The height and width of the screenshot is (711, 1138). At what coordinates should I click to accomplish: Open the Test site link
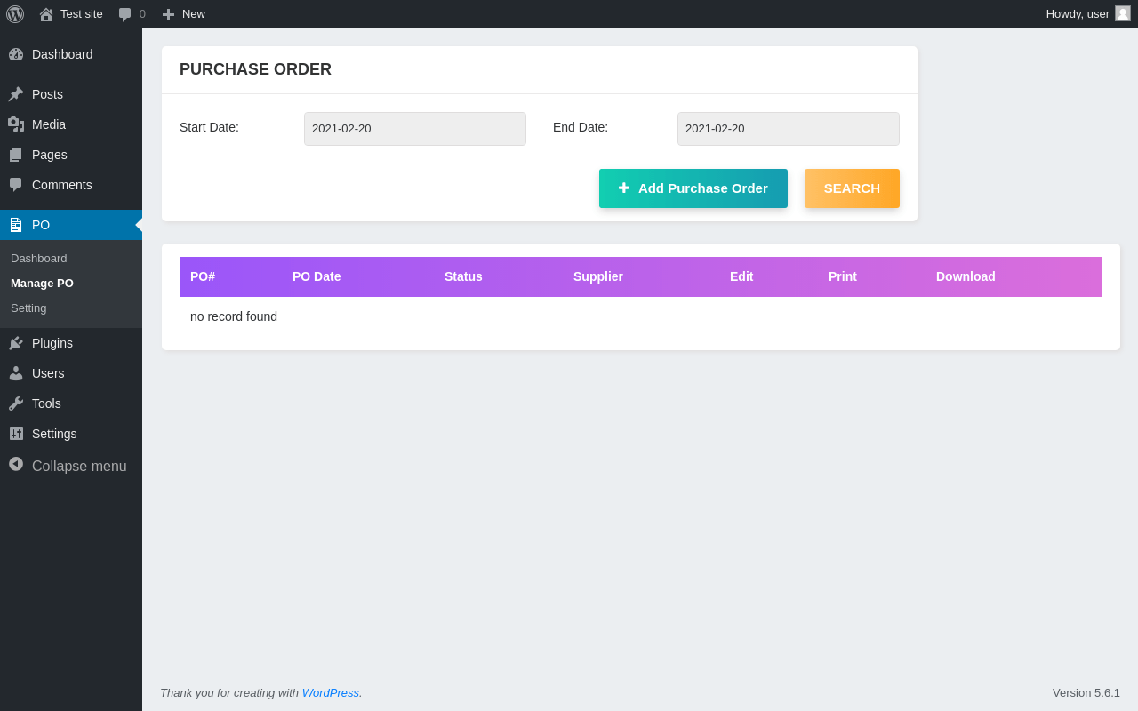71,14
